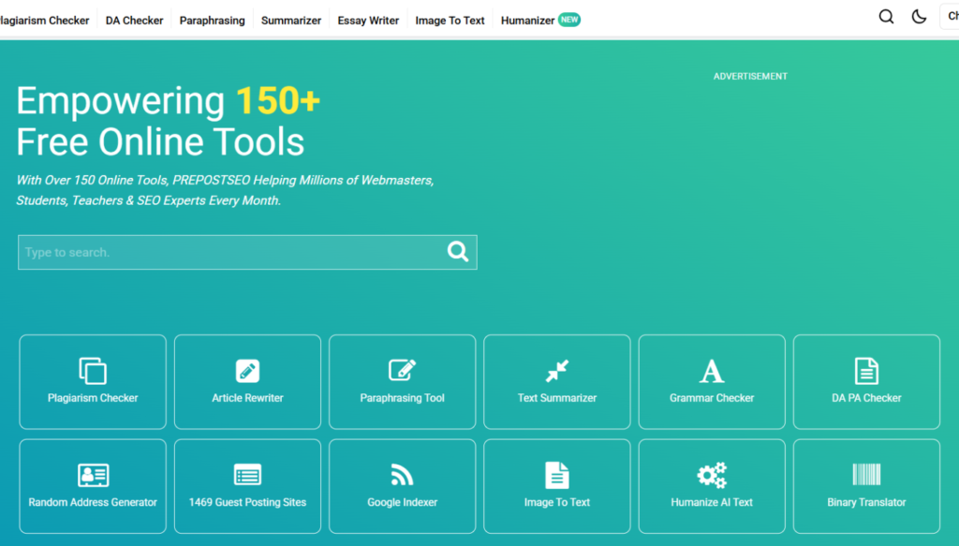The height and width of the screenshot is (546, 959).
Task: Click the 'Article Rewriter' card label
Action: [247, 398]
